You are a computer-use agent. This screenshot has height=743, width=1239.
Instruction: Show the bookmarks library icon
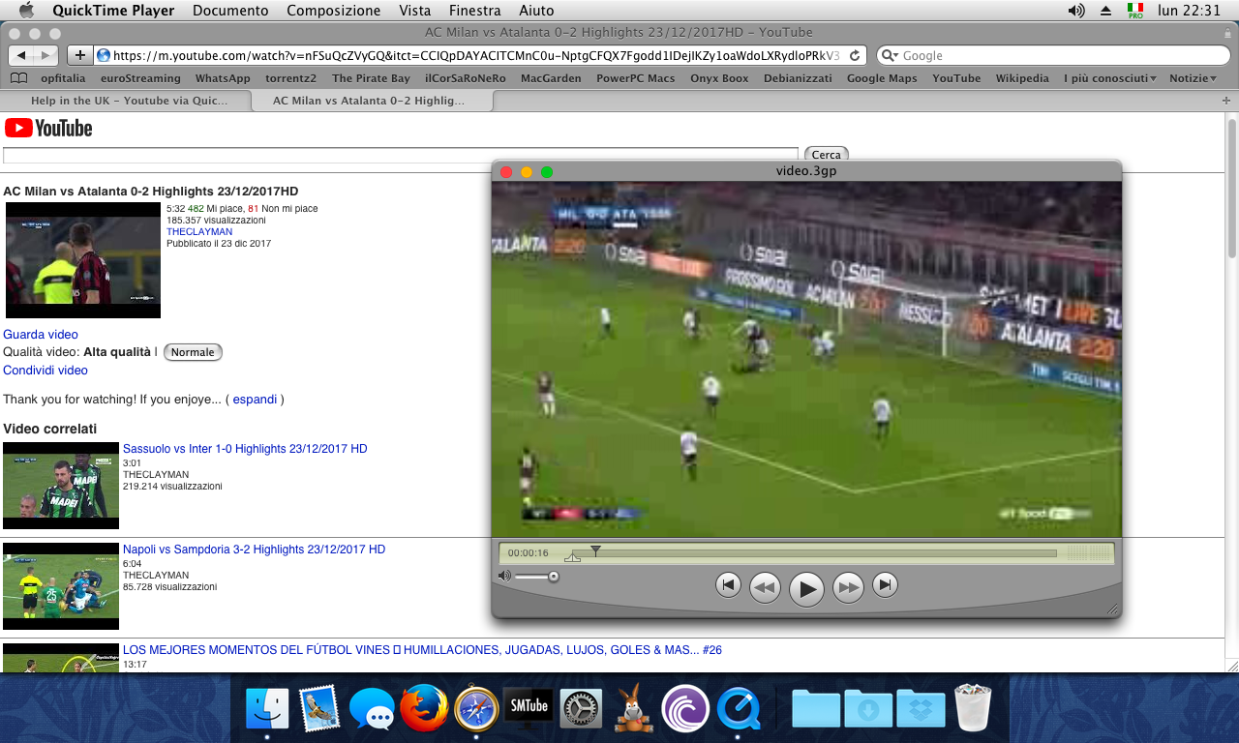[x=18, y=78]
